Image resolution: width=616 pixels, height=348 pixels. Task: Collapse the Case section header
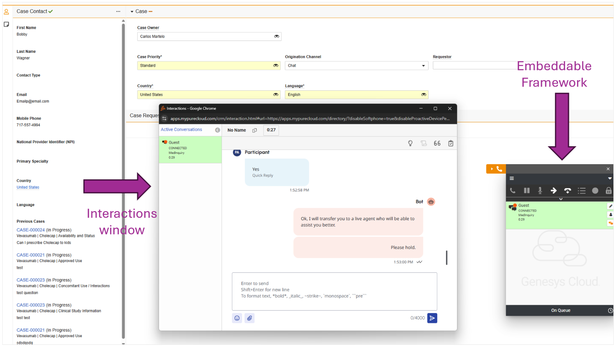tap(132, 12)
